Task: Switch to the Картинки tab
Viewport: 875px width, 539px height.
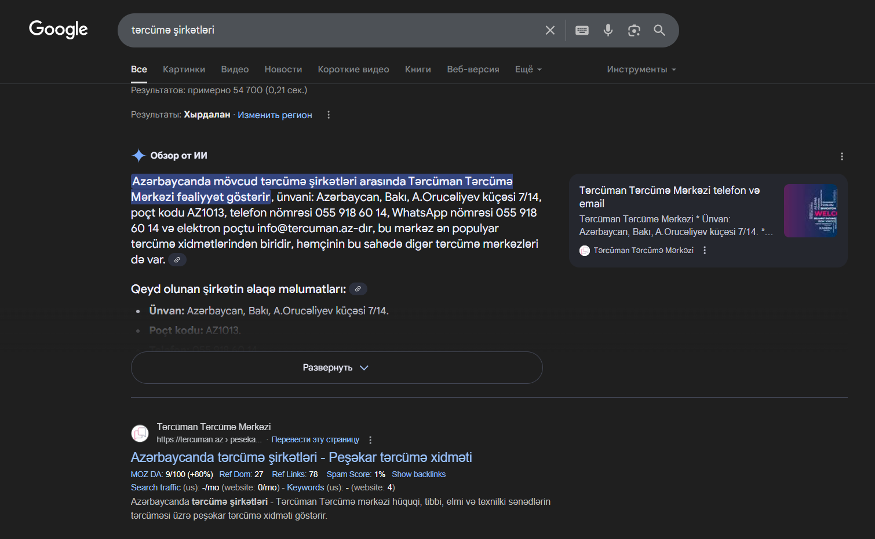Action: click(x=184, y=69)
